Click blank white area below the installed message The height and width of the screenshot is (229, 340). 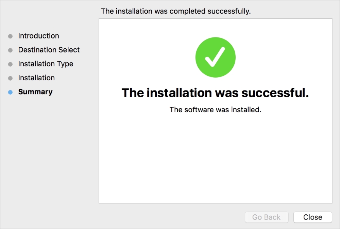[215, 157]
